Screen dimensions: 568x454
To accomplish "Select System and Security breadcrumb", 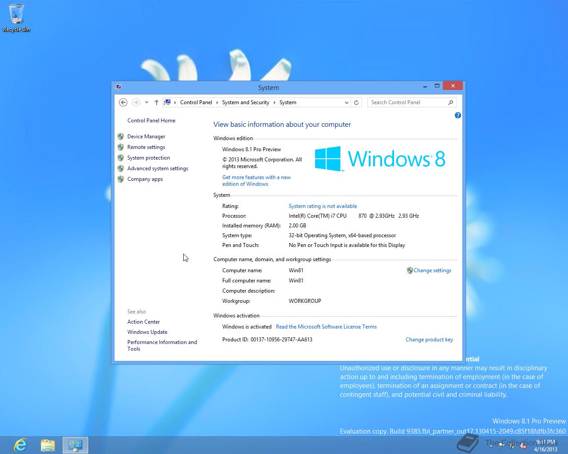I will tap(245, 102).
